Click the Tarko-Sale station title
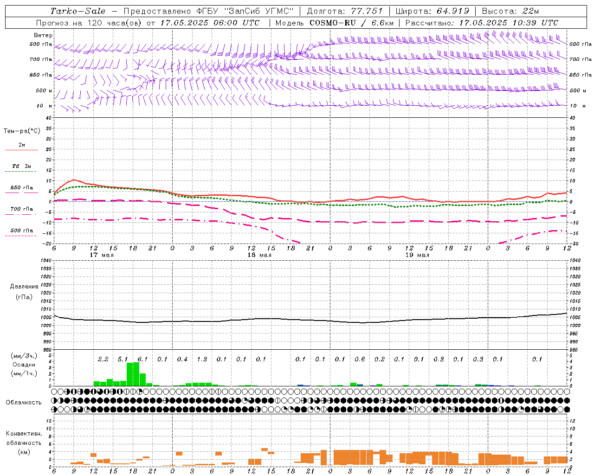Image resolution: width=594 pixels, height=475 pixels. (78, 11)
